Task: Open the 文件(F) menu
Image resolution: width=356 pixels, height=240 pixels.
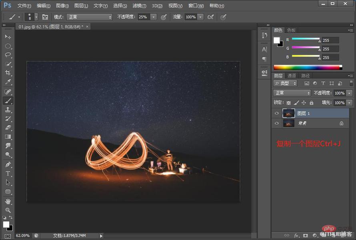Action: pos(24,6)
